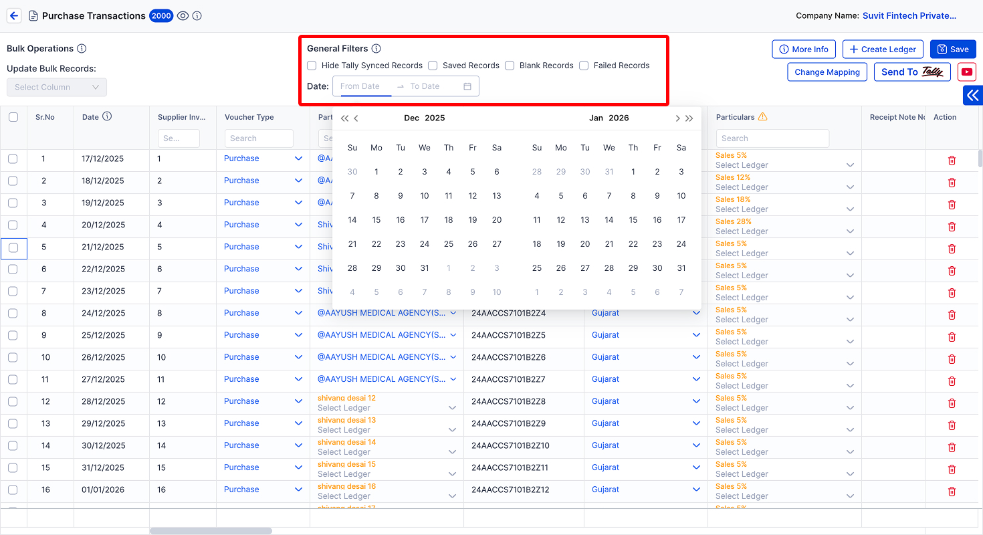
Task: Click the Create Ledger button
Action: (x=883, y=49)
